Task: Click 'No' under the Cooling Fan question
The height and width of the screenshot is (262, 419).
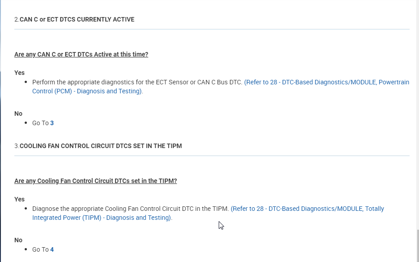Action: click(x=18, y=240)
